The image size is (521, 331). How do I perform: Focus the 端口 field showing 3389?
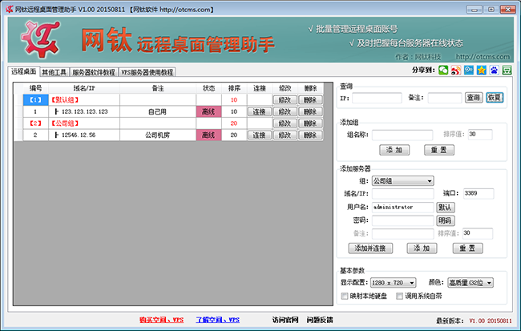click(x=479, y=193)
